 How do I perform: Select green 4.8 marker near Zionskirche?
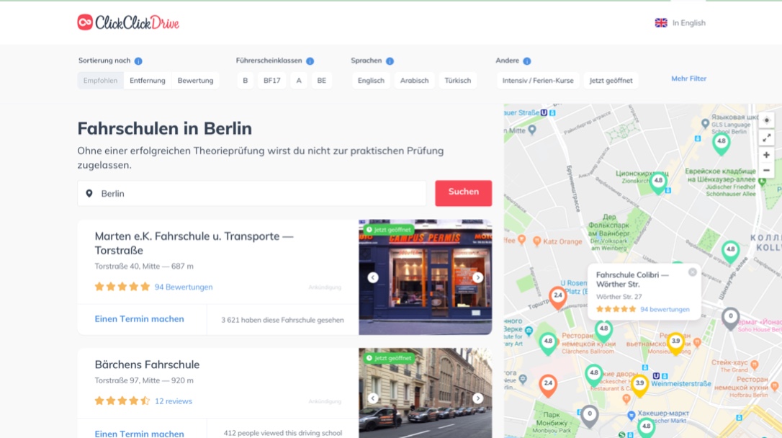658,182
